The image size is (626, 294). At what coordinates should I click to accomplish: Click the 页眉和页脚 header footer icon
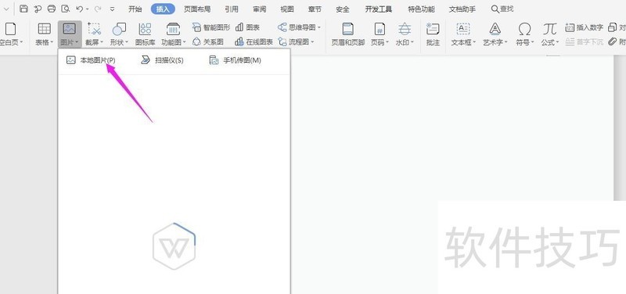click(x=347, y=29)
